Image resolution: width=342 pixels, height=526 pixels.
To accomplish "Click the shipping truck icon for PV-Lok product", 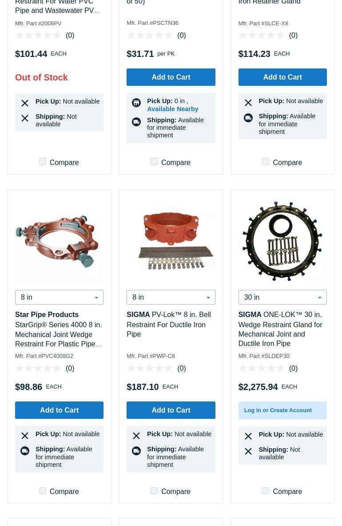I will 136,451.
